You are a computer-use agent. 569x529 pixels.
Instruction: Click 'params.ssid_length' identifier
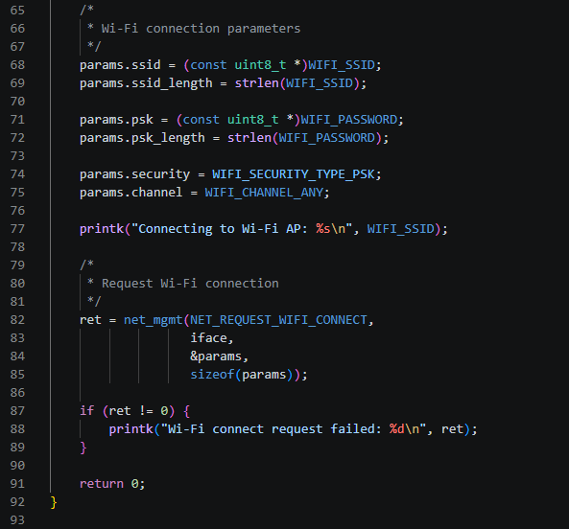pos(146,83)
